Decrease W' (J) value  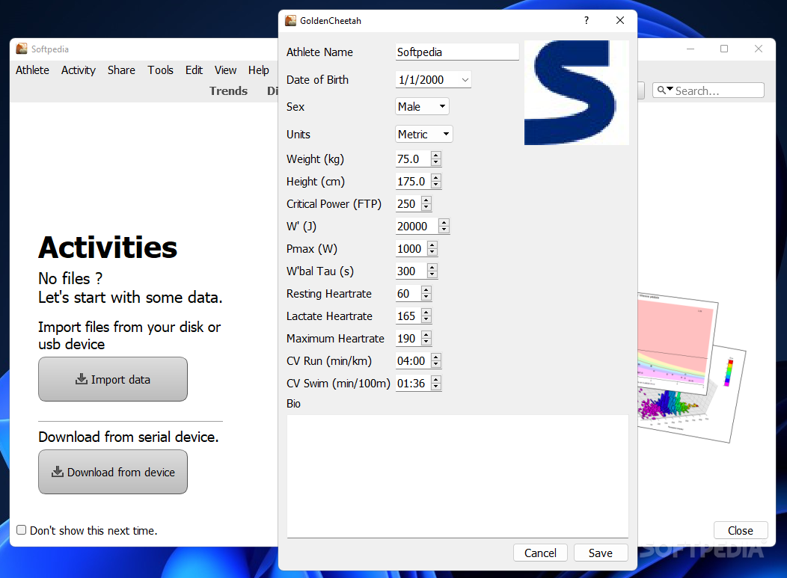pyautogui.click(x=444, y=230)
